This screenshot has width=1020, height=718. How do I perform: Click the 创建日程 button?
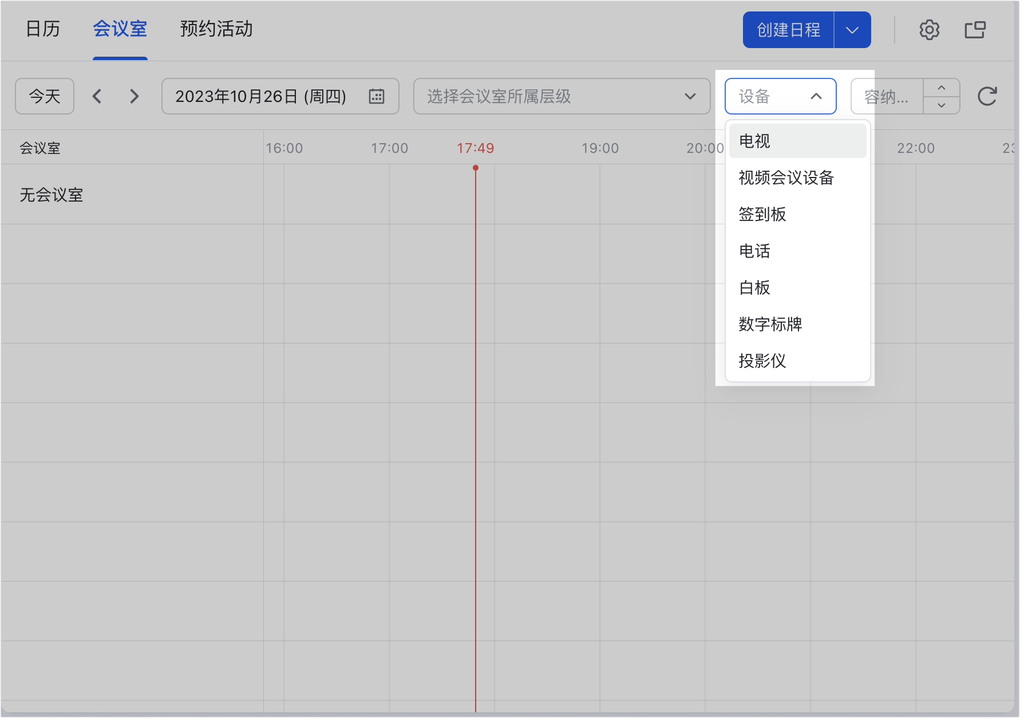pyautogui.click(x=788, y=30)
